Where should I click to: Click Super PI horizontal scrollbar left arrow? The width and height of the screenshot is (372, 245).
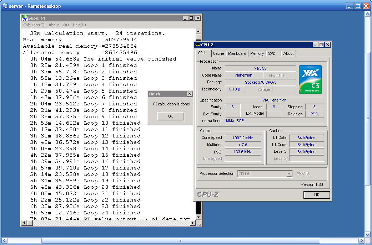[24, 223]
